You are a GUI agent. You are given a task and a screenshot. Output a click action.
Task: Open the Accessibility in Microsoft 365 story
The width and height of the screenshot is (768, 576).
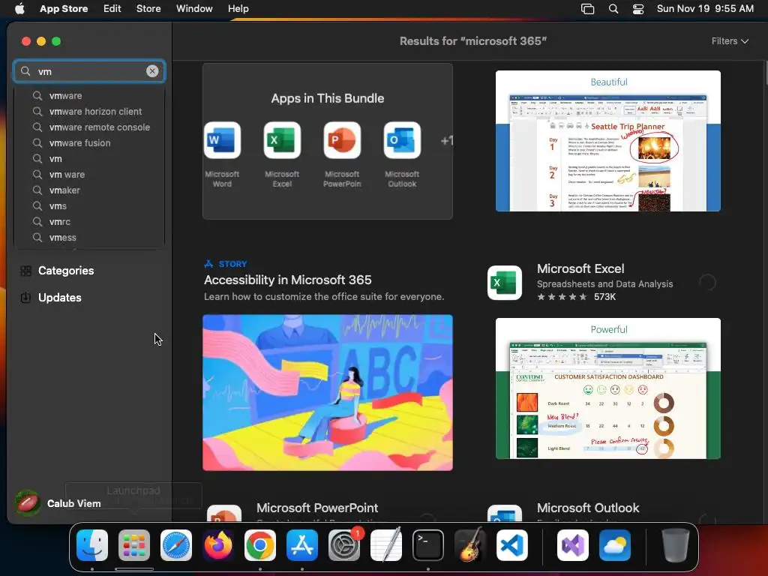coord(287,280)
